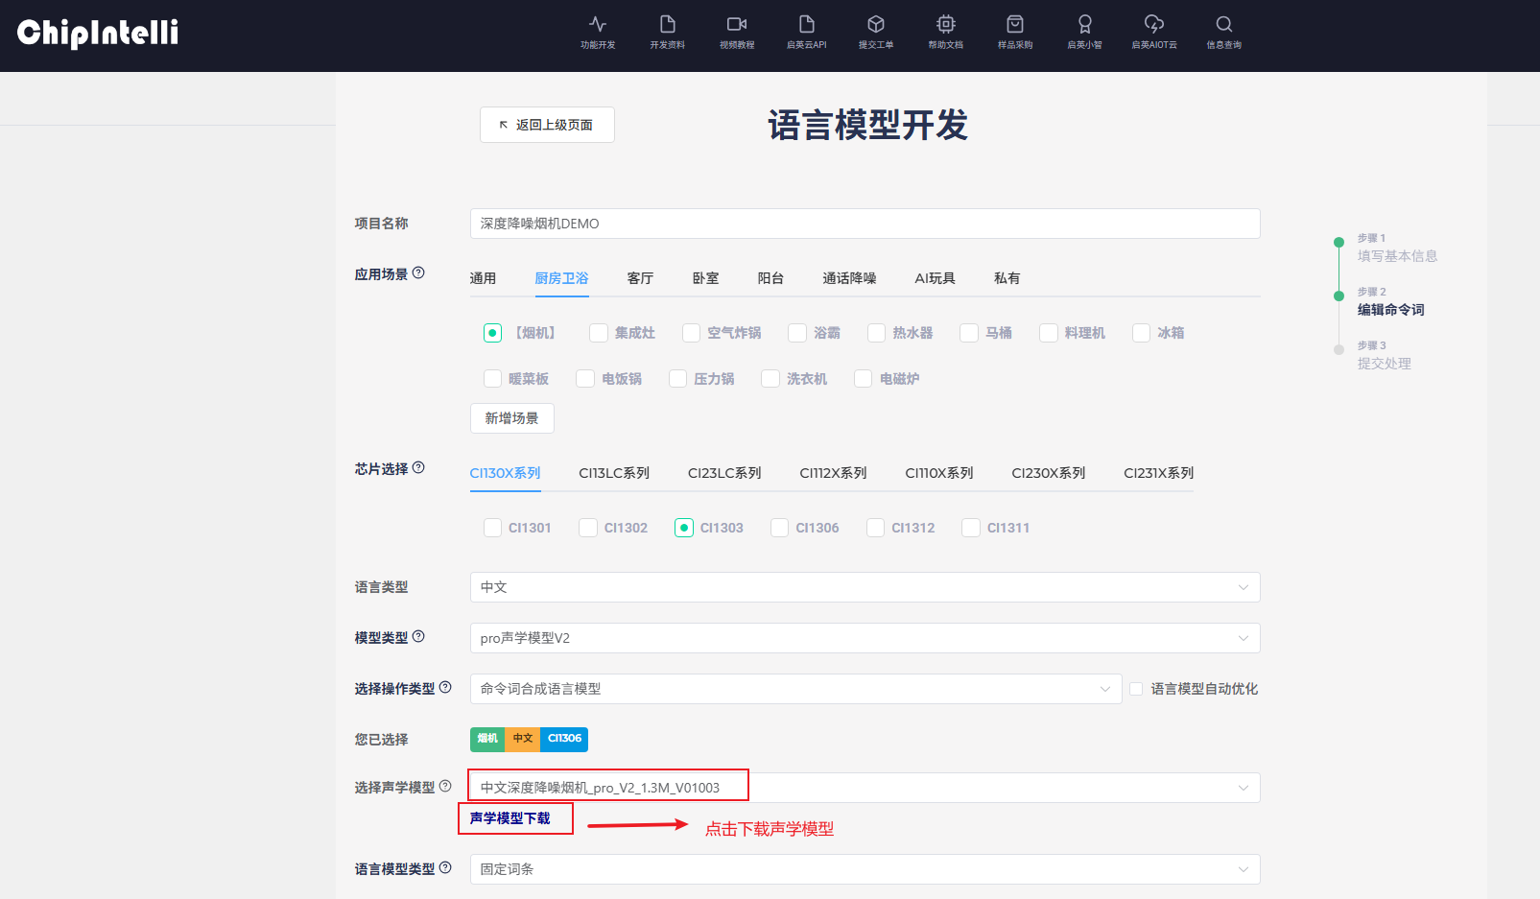Viewport: 1540px width, 899px height.
Task: Open 启英AIOT云 cloud icon
Action: [1154, 25]
